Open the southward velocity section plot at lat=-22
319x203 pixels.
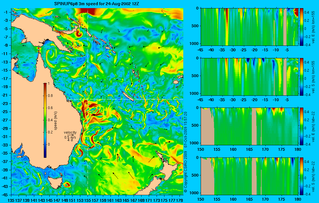click(250, 176)
